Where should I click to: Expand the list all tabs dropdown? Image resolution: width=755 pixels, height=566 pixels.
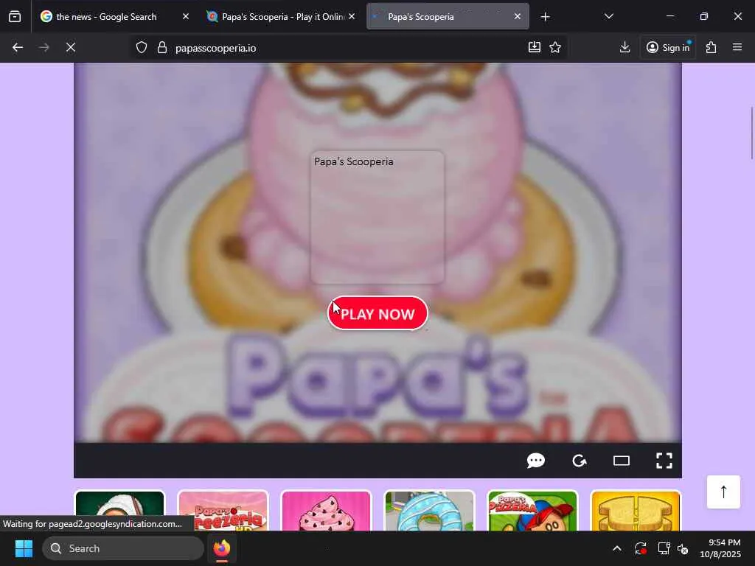tap(608, 16)
